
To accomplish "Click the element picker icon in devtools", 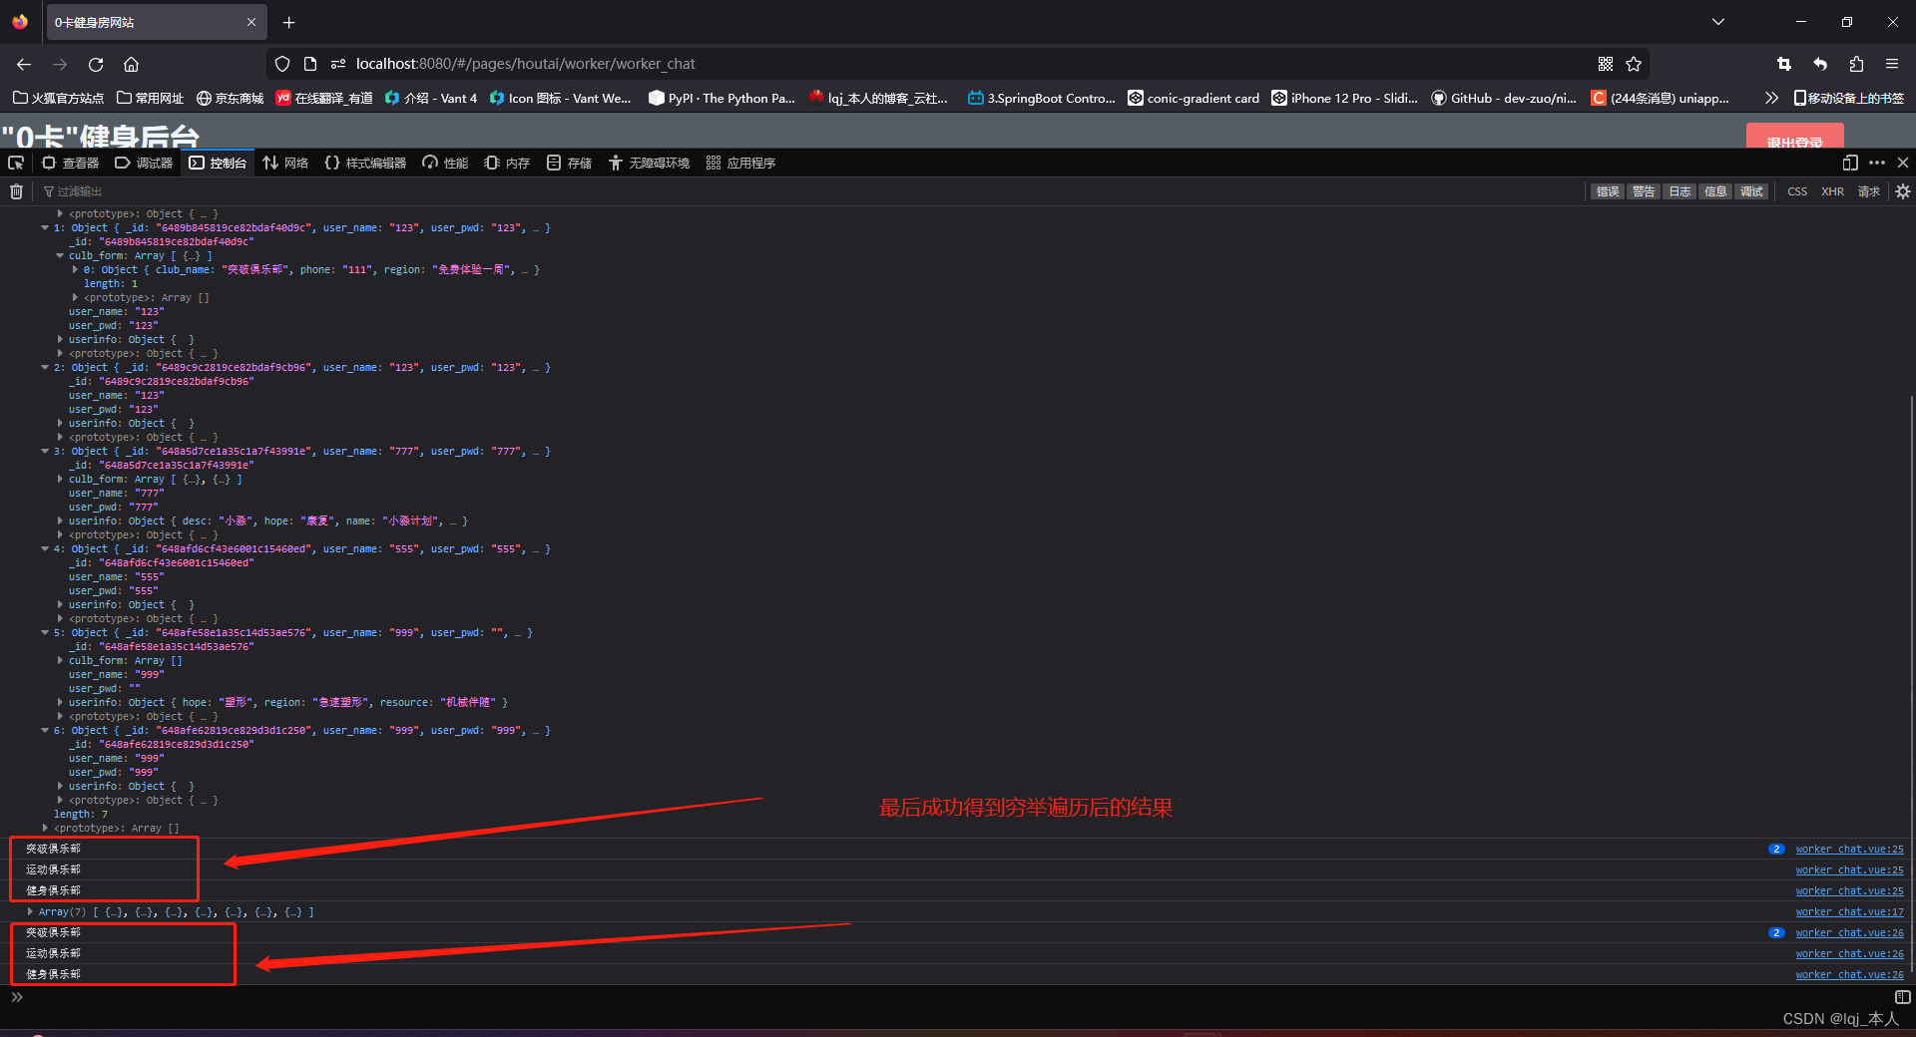I will pos(16,163).
